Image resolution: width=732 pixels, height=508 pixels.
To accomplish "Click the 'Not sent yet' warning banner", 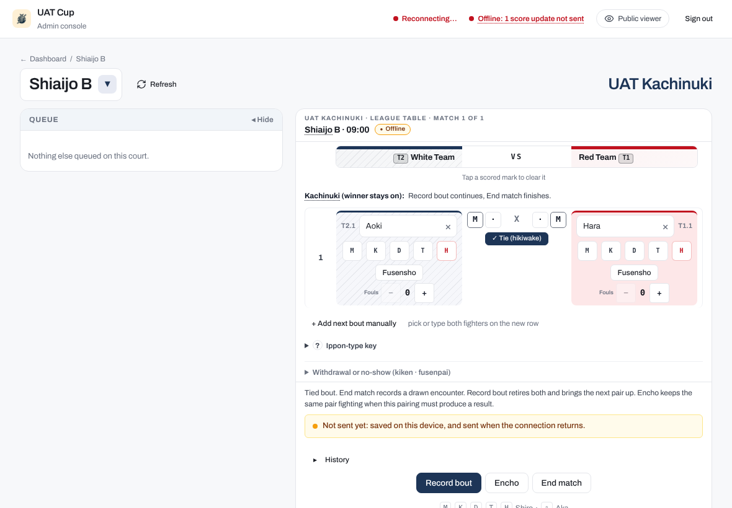I will [503, 426].
